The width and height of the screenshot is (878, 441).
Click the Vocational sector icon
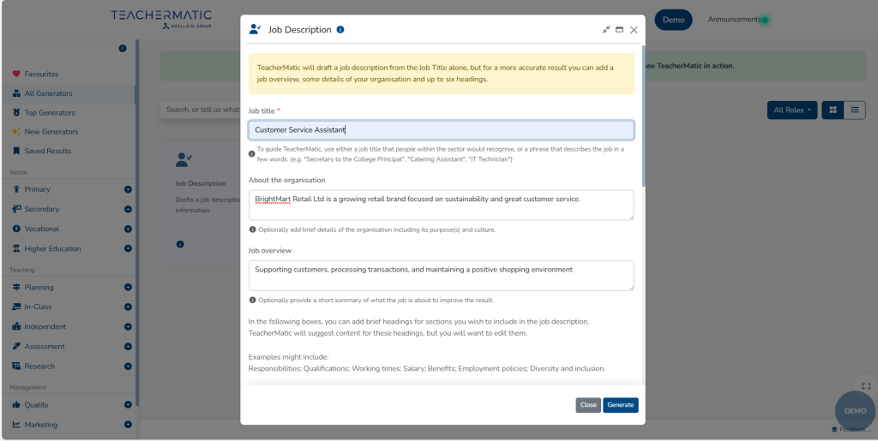16,229
